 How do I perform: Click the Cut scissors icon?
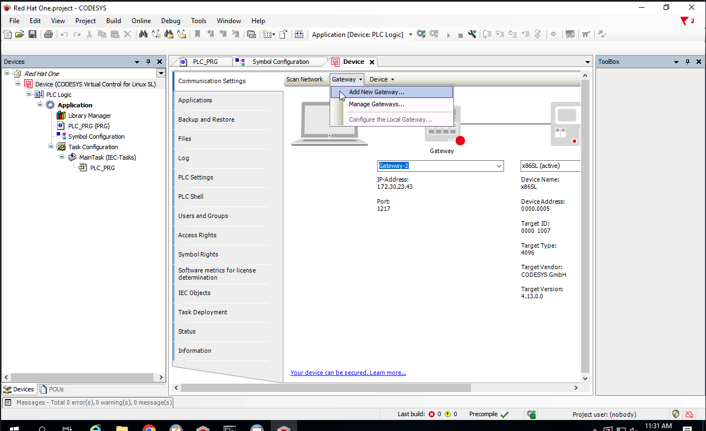tap(89, 34)
